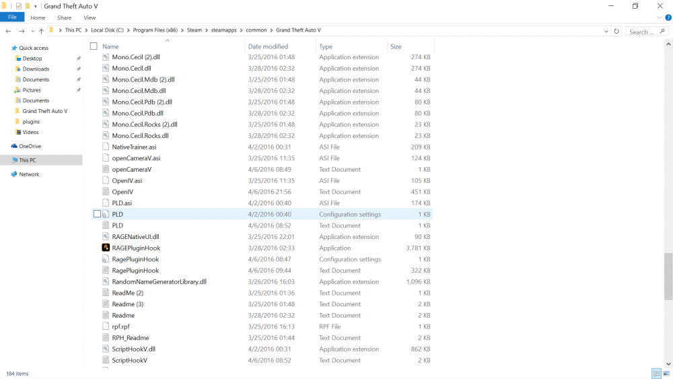Click the OneDrive cloud icon

(14, 146)
